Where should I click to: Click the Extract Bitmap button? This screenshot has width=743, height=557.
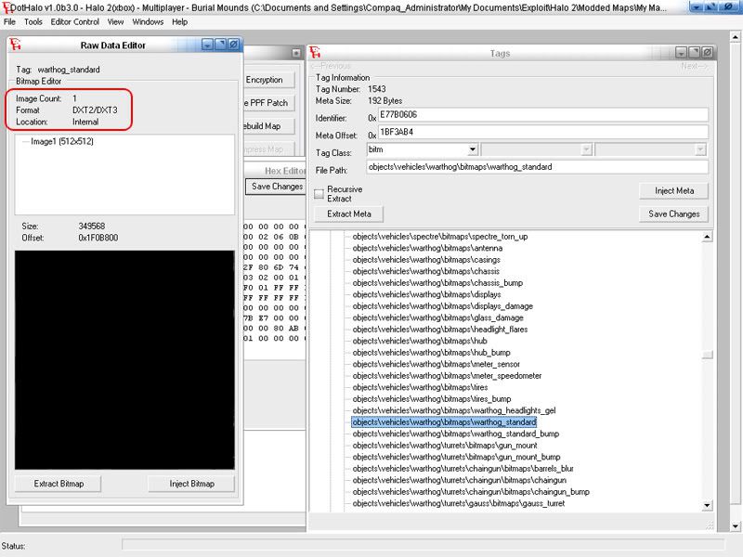[x=59, y=484]
